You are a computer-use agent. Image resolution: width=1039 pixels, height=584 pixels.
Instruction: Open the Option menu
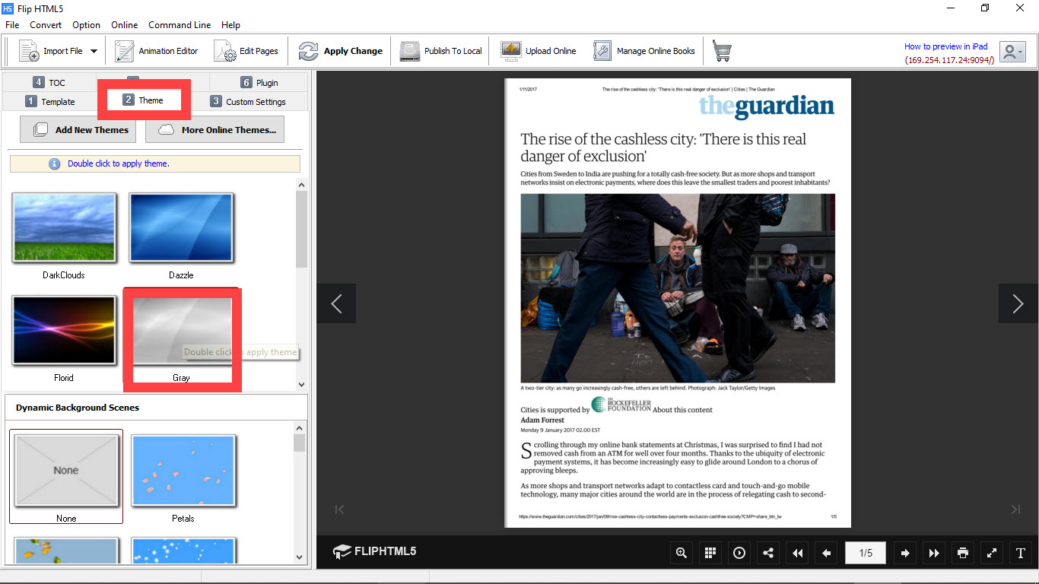[87, 25]
